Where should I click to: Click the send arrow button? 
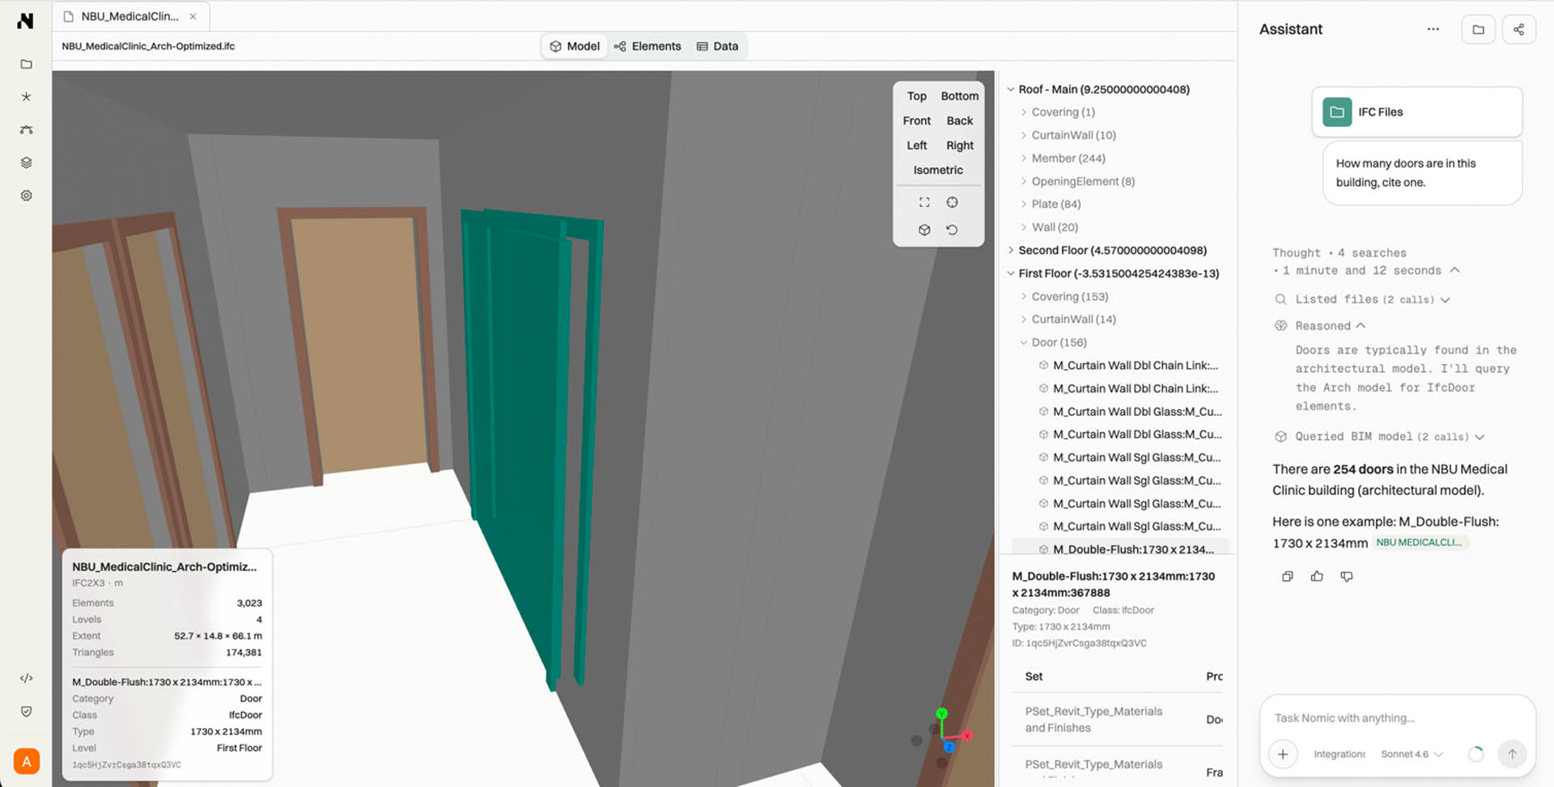pyautogui.click(x=1512, y=754)
